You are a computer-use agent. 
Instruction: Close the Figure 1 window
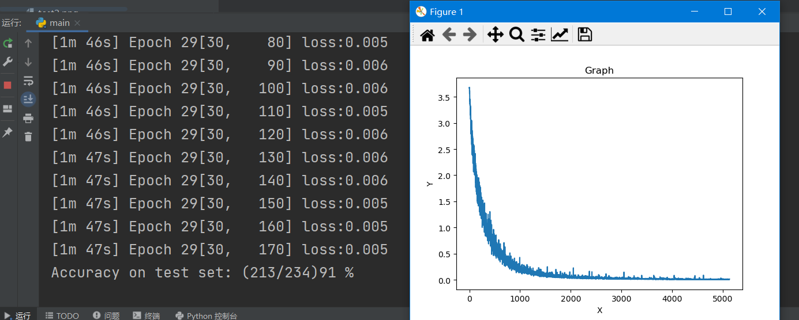click(x=762, y=12)
